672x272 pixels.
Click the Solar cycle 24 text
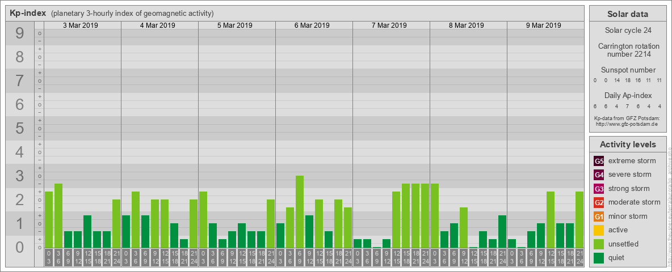coord(628,31)
